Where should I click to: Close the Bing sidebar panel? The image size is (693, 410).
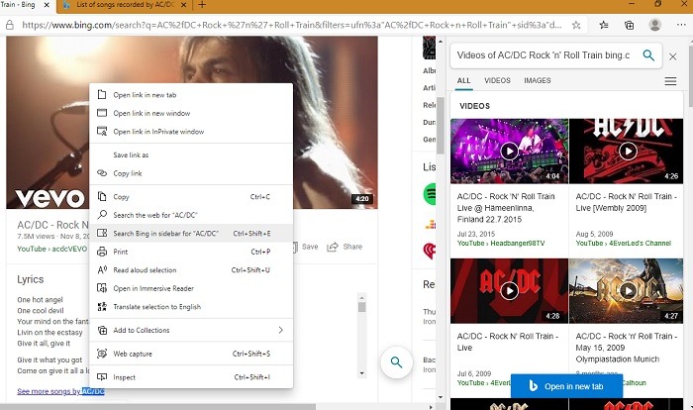point(672,56)
